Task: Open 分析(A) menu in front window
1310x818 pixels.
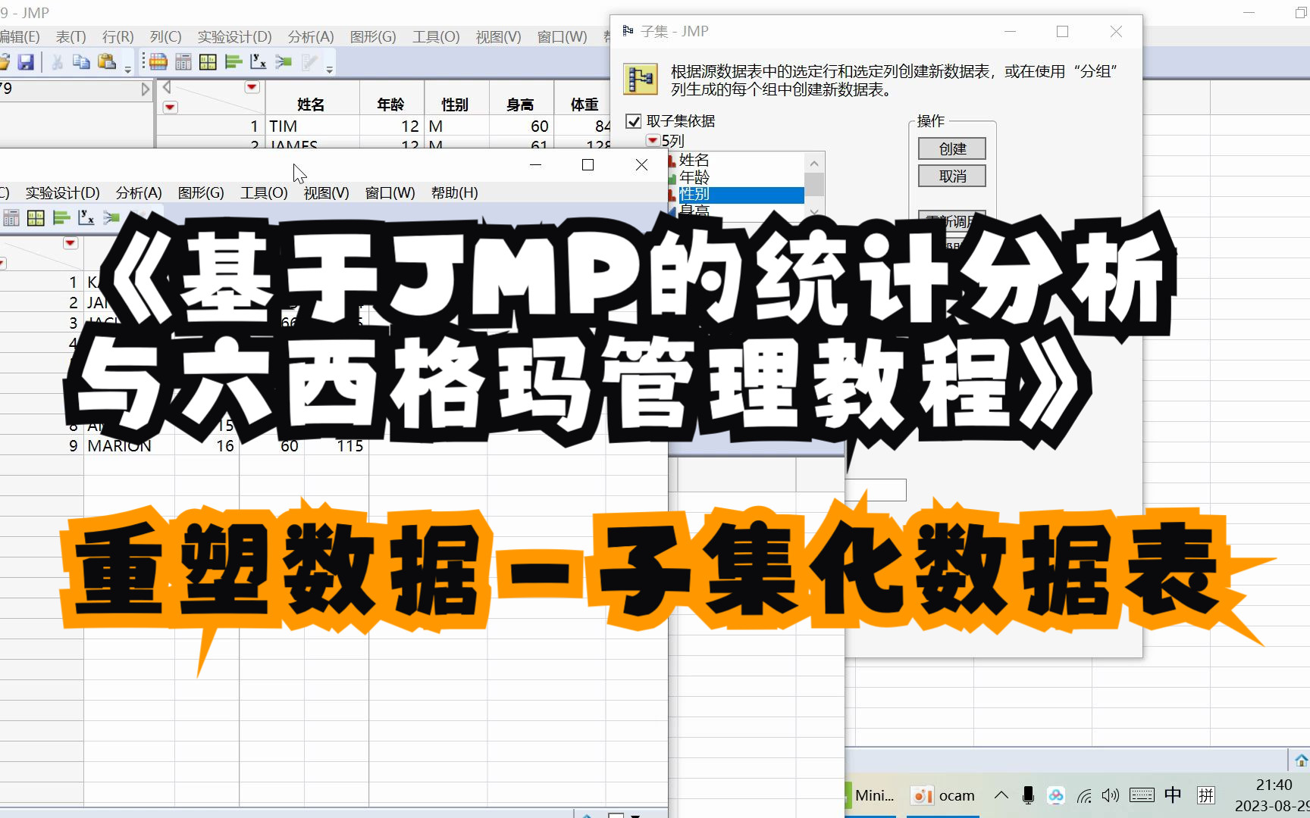Action: point(139,193)
